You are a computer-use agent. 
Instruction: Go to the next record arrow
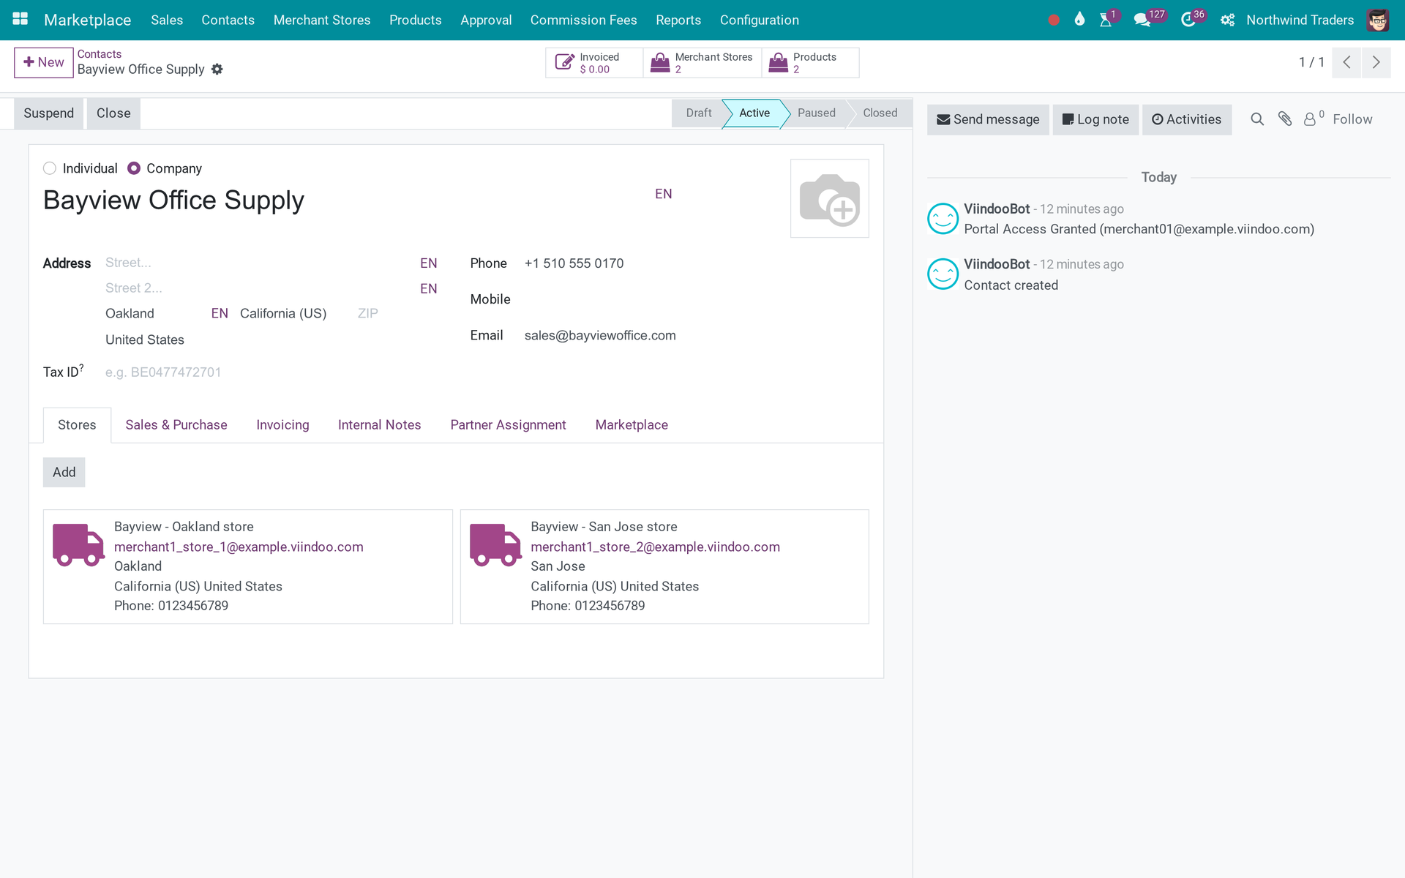click(x=1376, y=62)
